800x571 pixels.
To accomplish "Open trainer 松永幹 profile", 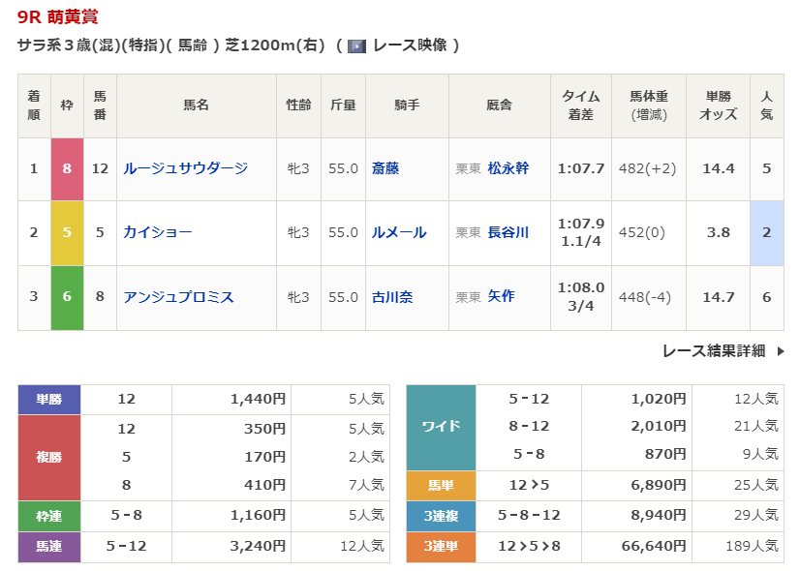I will [x=508, y=168].
